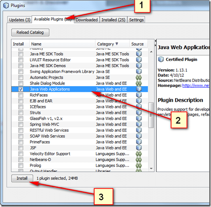Enable the ICEfaces plugin checkbox

[x=21, y=107]
